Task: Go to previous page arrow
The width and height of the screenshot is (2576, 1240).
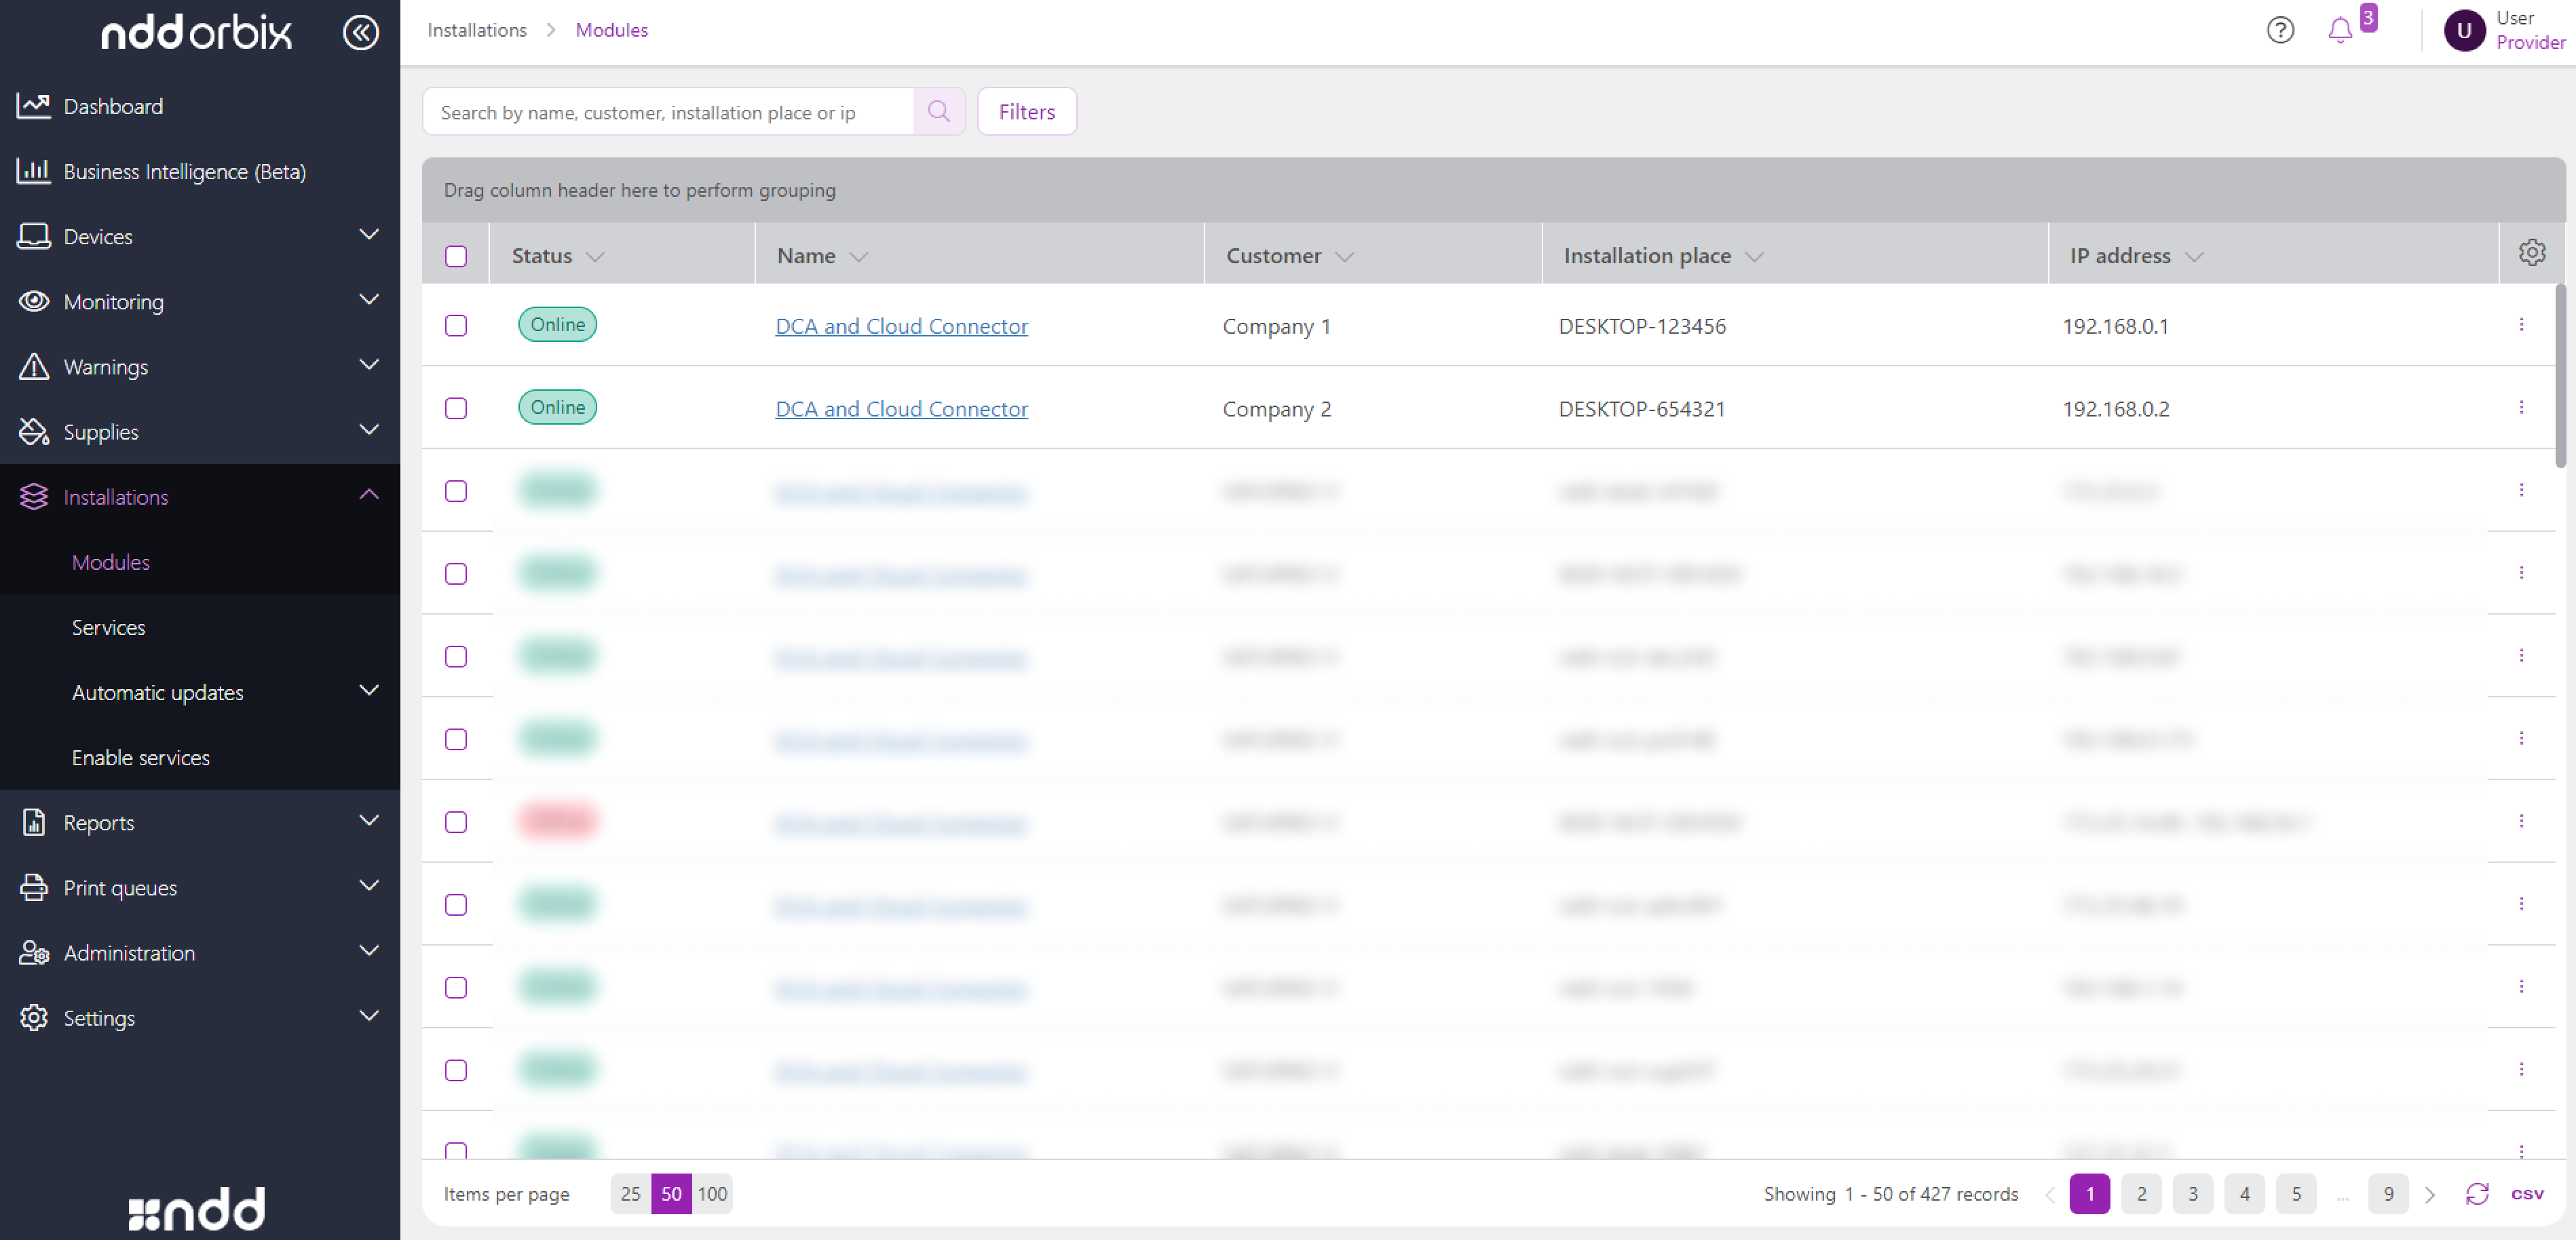Action: click(2050, 1194)
